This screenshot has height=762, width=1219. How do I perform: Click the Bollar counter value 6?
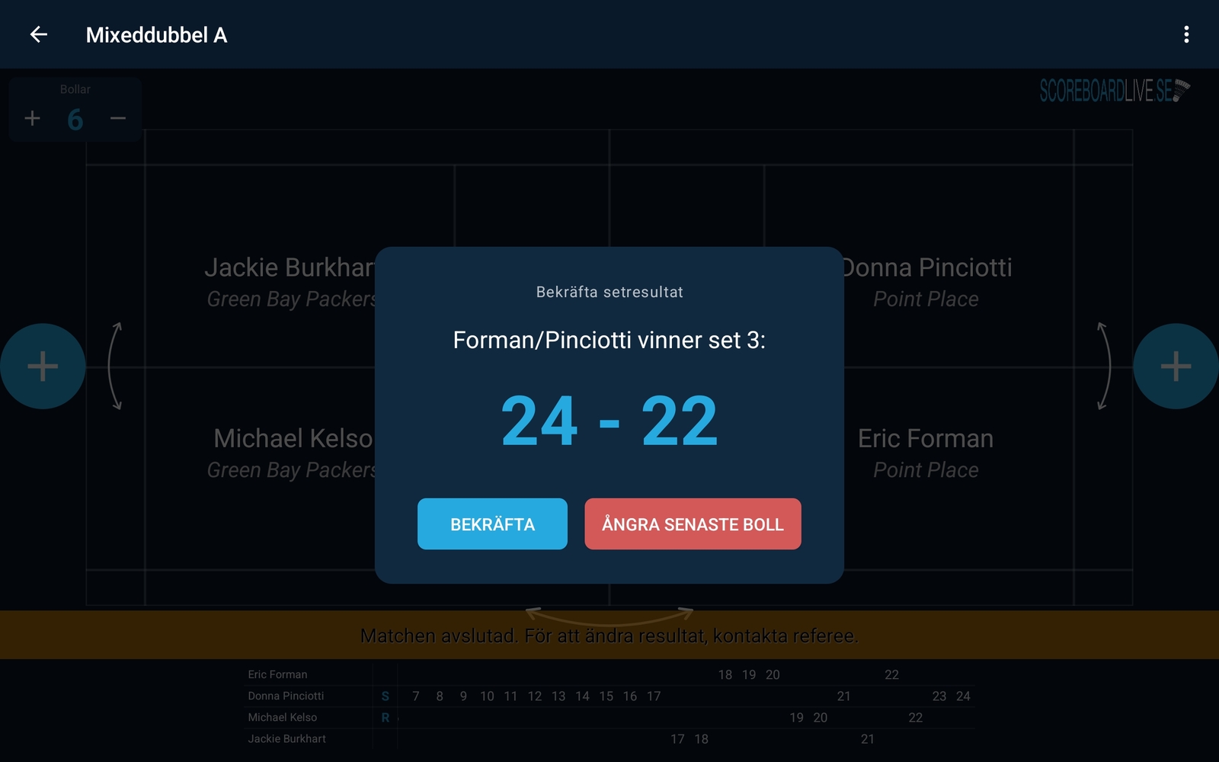click(75, 120)
